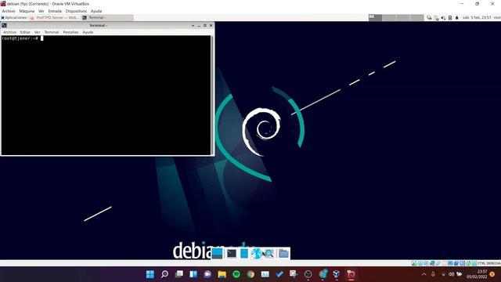Viewport: 501px width, 282px height.
Task: Open Widgets on Windows taskbar
Action: [x=193, y=274]
